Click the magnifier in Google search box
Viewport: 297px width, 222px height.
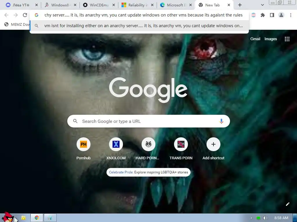[75, 121]
